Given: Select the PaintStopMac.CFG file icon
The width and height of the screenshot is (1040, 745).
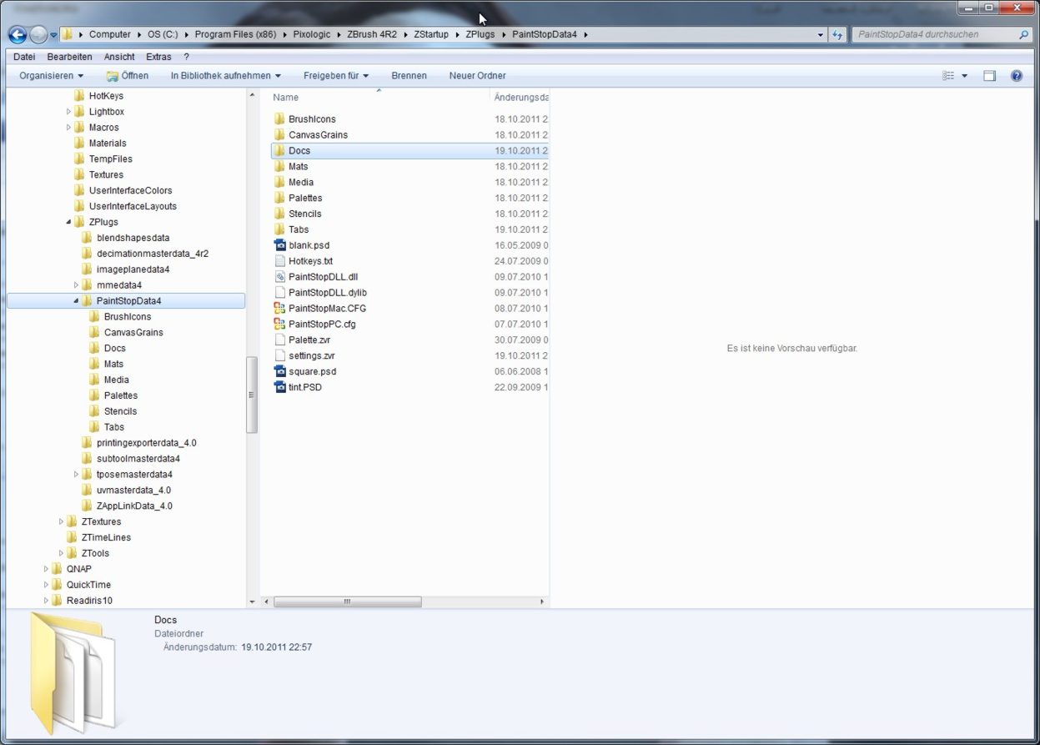Looking at the screenshot, I should pos(279,308).
